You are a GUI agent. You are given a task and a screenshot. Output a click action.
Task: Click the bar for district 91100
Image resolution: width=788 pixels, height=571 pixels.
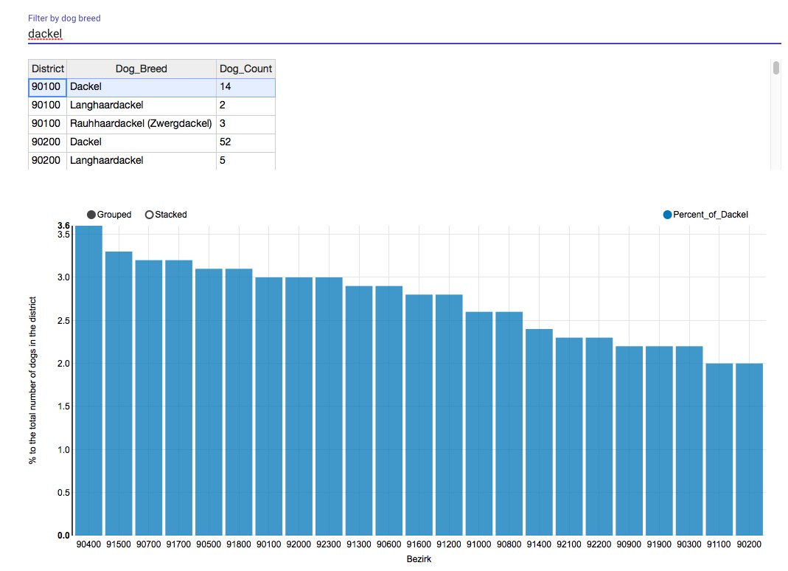(719, 449)
